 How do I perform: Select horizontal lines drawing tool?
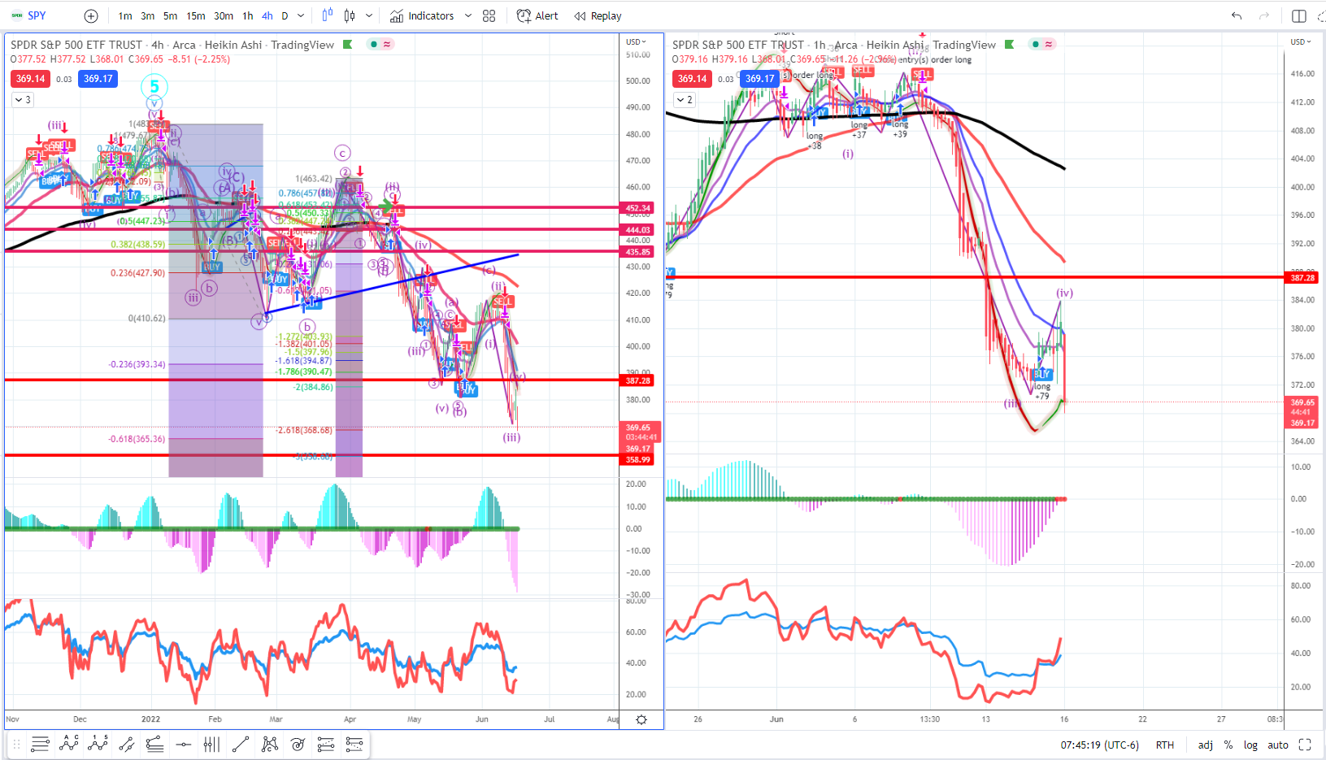coord(40,744)
